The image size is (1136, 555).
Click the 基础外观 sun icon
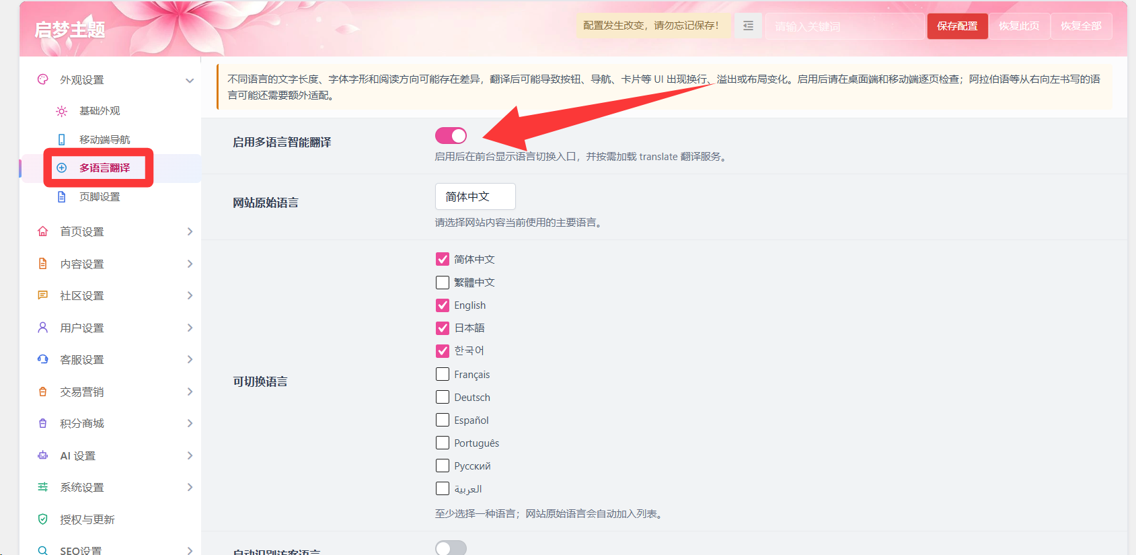pos(62,111)
